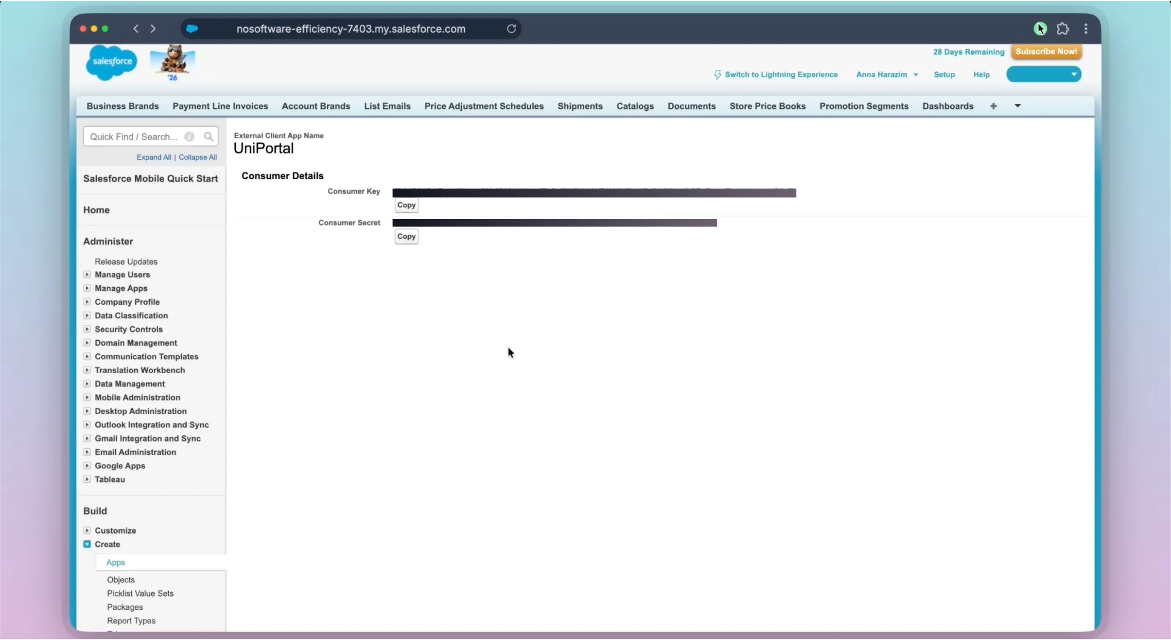This screenshot has height=640, width=1171.
Task: Expand the Company Profile section
Action: pos(87,302)
